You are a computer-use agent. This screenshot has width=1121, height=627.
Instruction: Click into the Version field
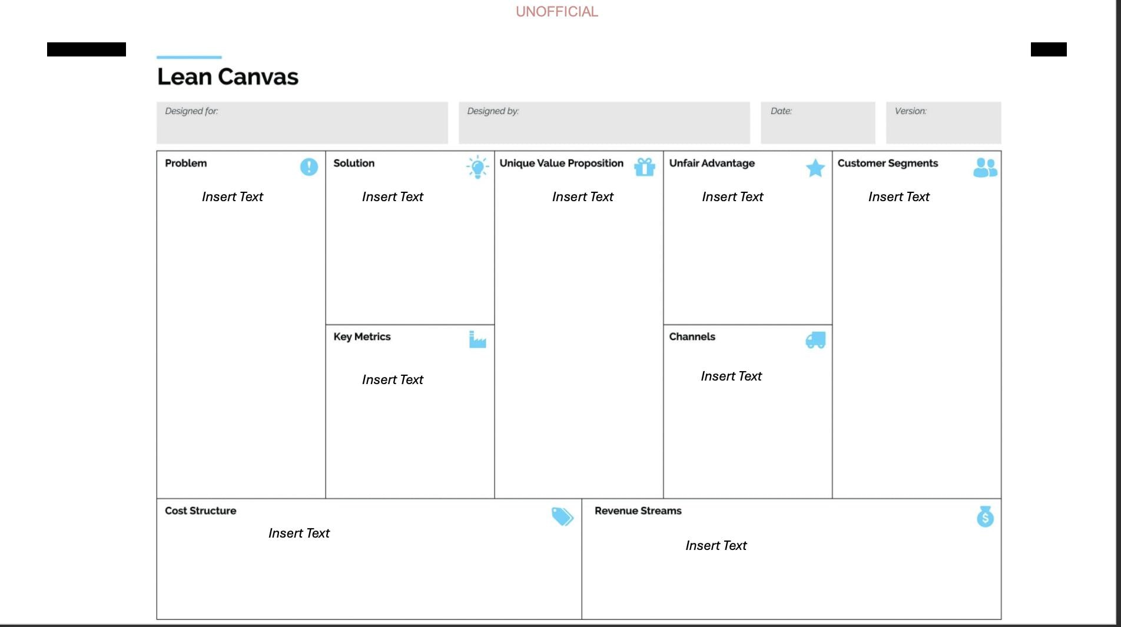pyautogui.click(x=943, y=123)
